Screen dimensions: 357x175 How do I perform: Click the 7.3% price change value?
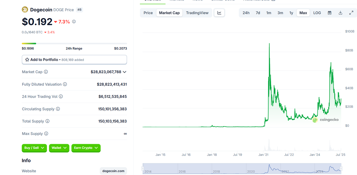[x=64, y=22]
